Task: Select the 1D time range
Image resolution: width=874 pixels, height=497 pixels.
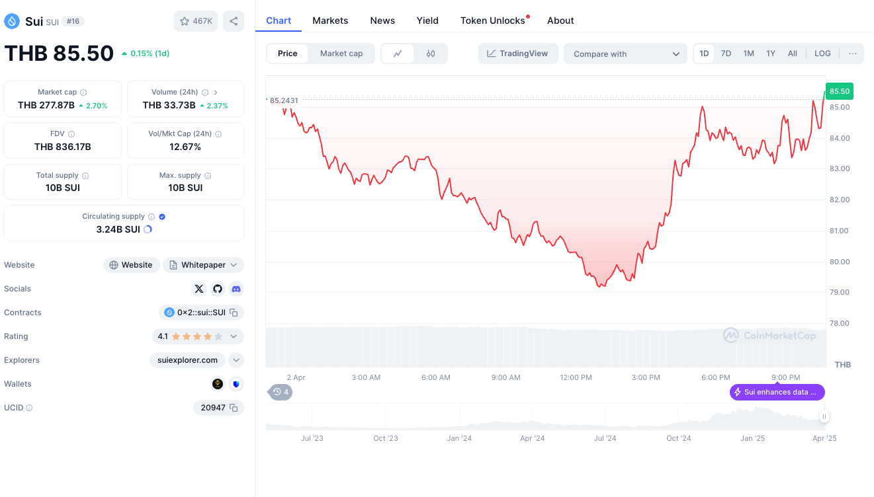Action: (705, 54)
